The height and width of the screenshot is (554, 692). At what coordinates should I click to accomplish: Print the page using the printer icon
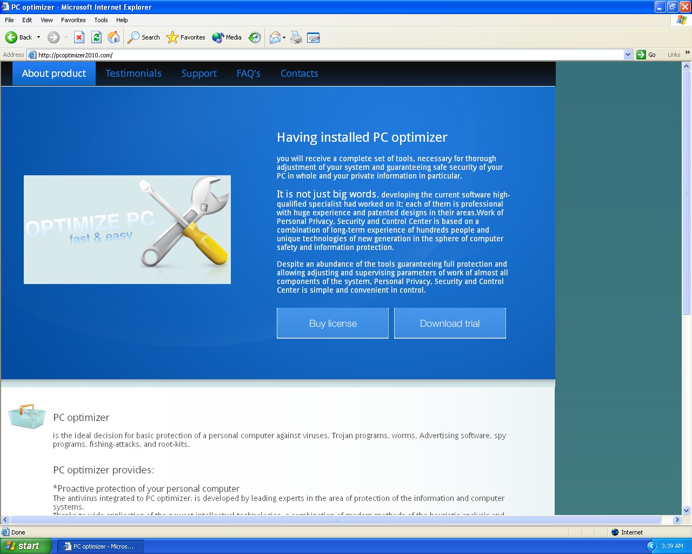point(296,37)
